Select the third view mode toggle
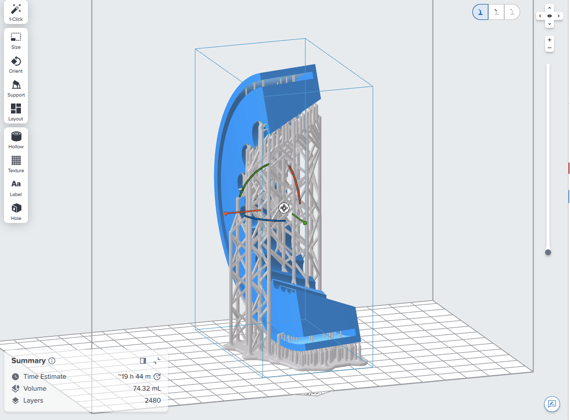 coord(512,12)
